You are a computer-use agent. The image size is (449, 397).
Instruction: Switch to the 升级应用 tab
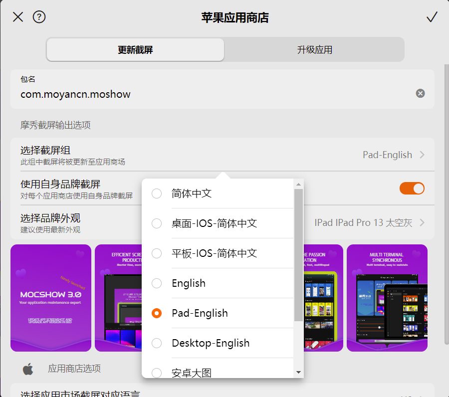pos(314,50)
